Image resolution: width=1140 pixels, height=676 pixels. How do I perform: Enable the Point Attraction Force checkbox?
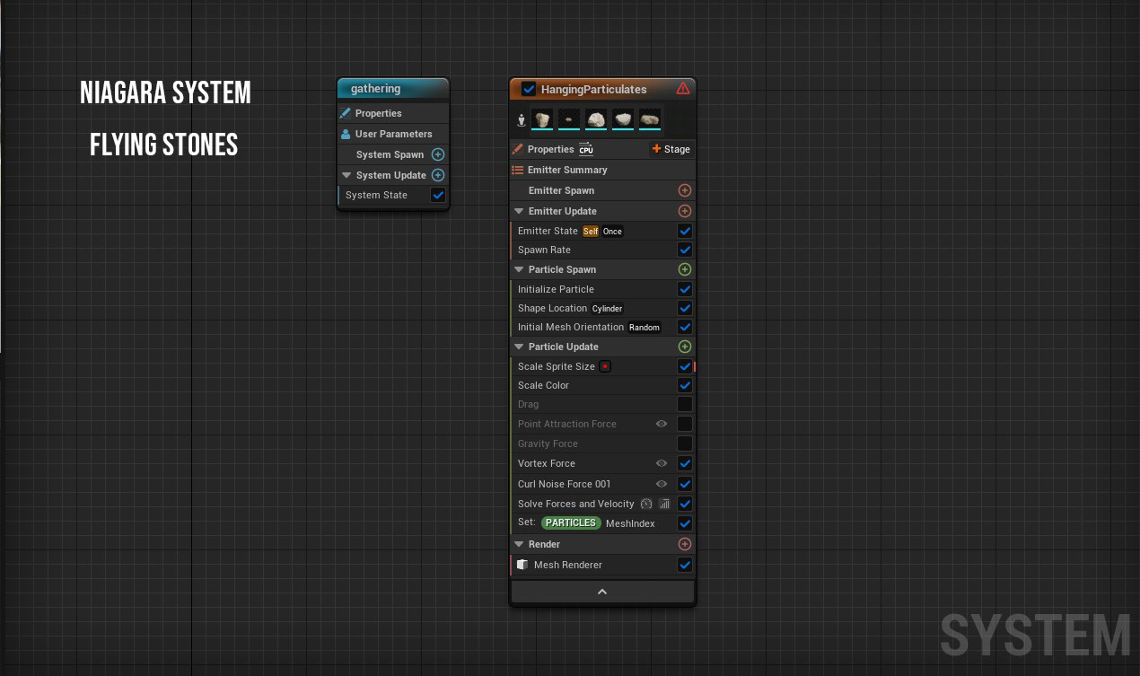click(x=685, y=424)
